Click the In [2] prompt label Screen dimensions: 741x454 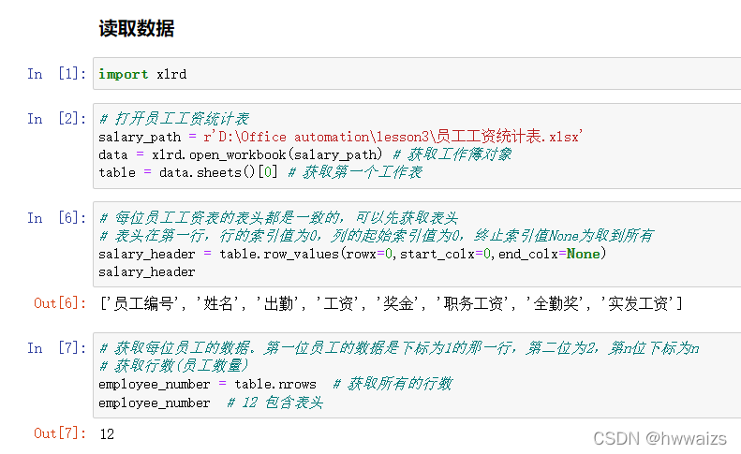coord(57,119)
